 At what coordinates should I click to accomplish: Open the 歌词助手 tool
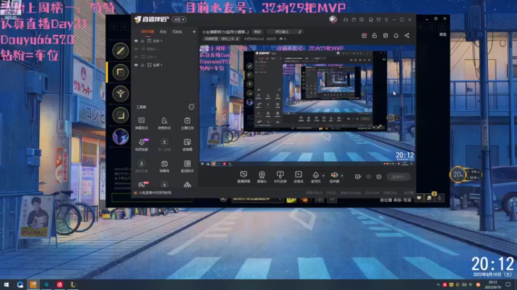click(x=187, y=166)
